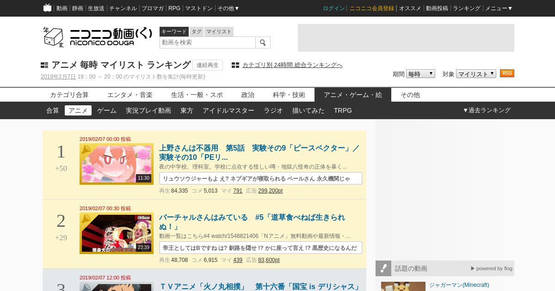The height and width of the screenshot is (291, 555).
Task: Open その他▼ menu in top bar
Action: (228, 8)
